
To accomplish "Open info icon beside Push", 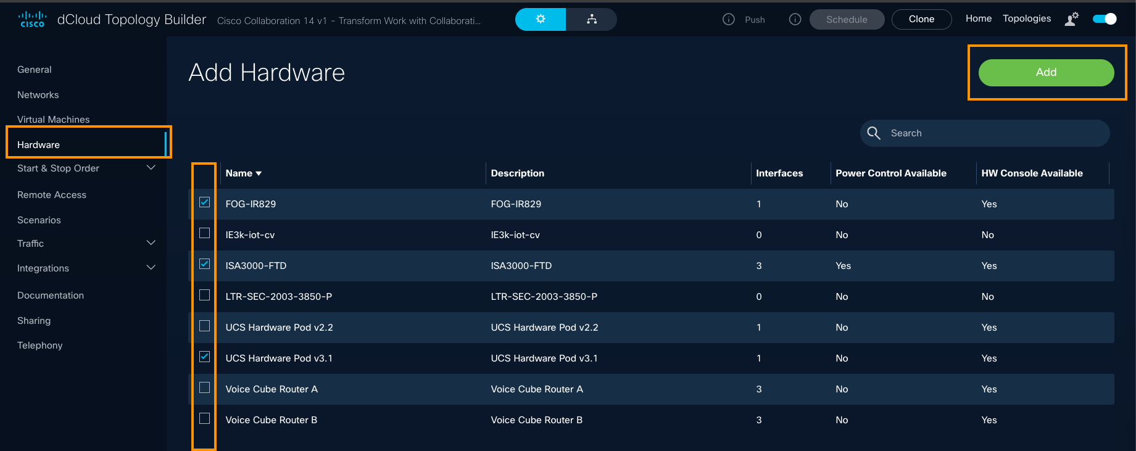I will (x=729, y=20).
